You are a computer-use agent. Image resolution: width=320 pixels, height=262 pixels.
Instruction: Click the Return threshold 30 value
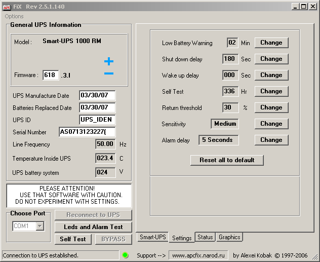(230, 107)
